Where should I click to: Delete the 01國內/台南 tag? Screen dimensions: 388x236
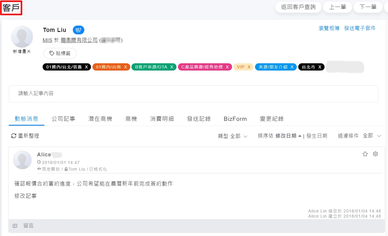[x=125, y=67]
